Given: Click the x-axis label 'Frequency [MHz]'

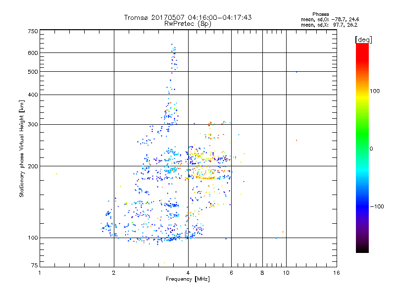Looking at the screenshot, I should pos(188,279).
